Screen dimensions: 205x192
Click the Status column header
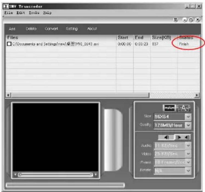[x=189, y=38]
